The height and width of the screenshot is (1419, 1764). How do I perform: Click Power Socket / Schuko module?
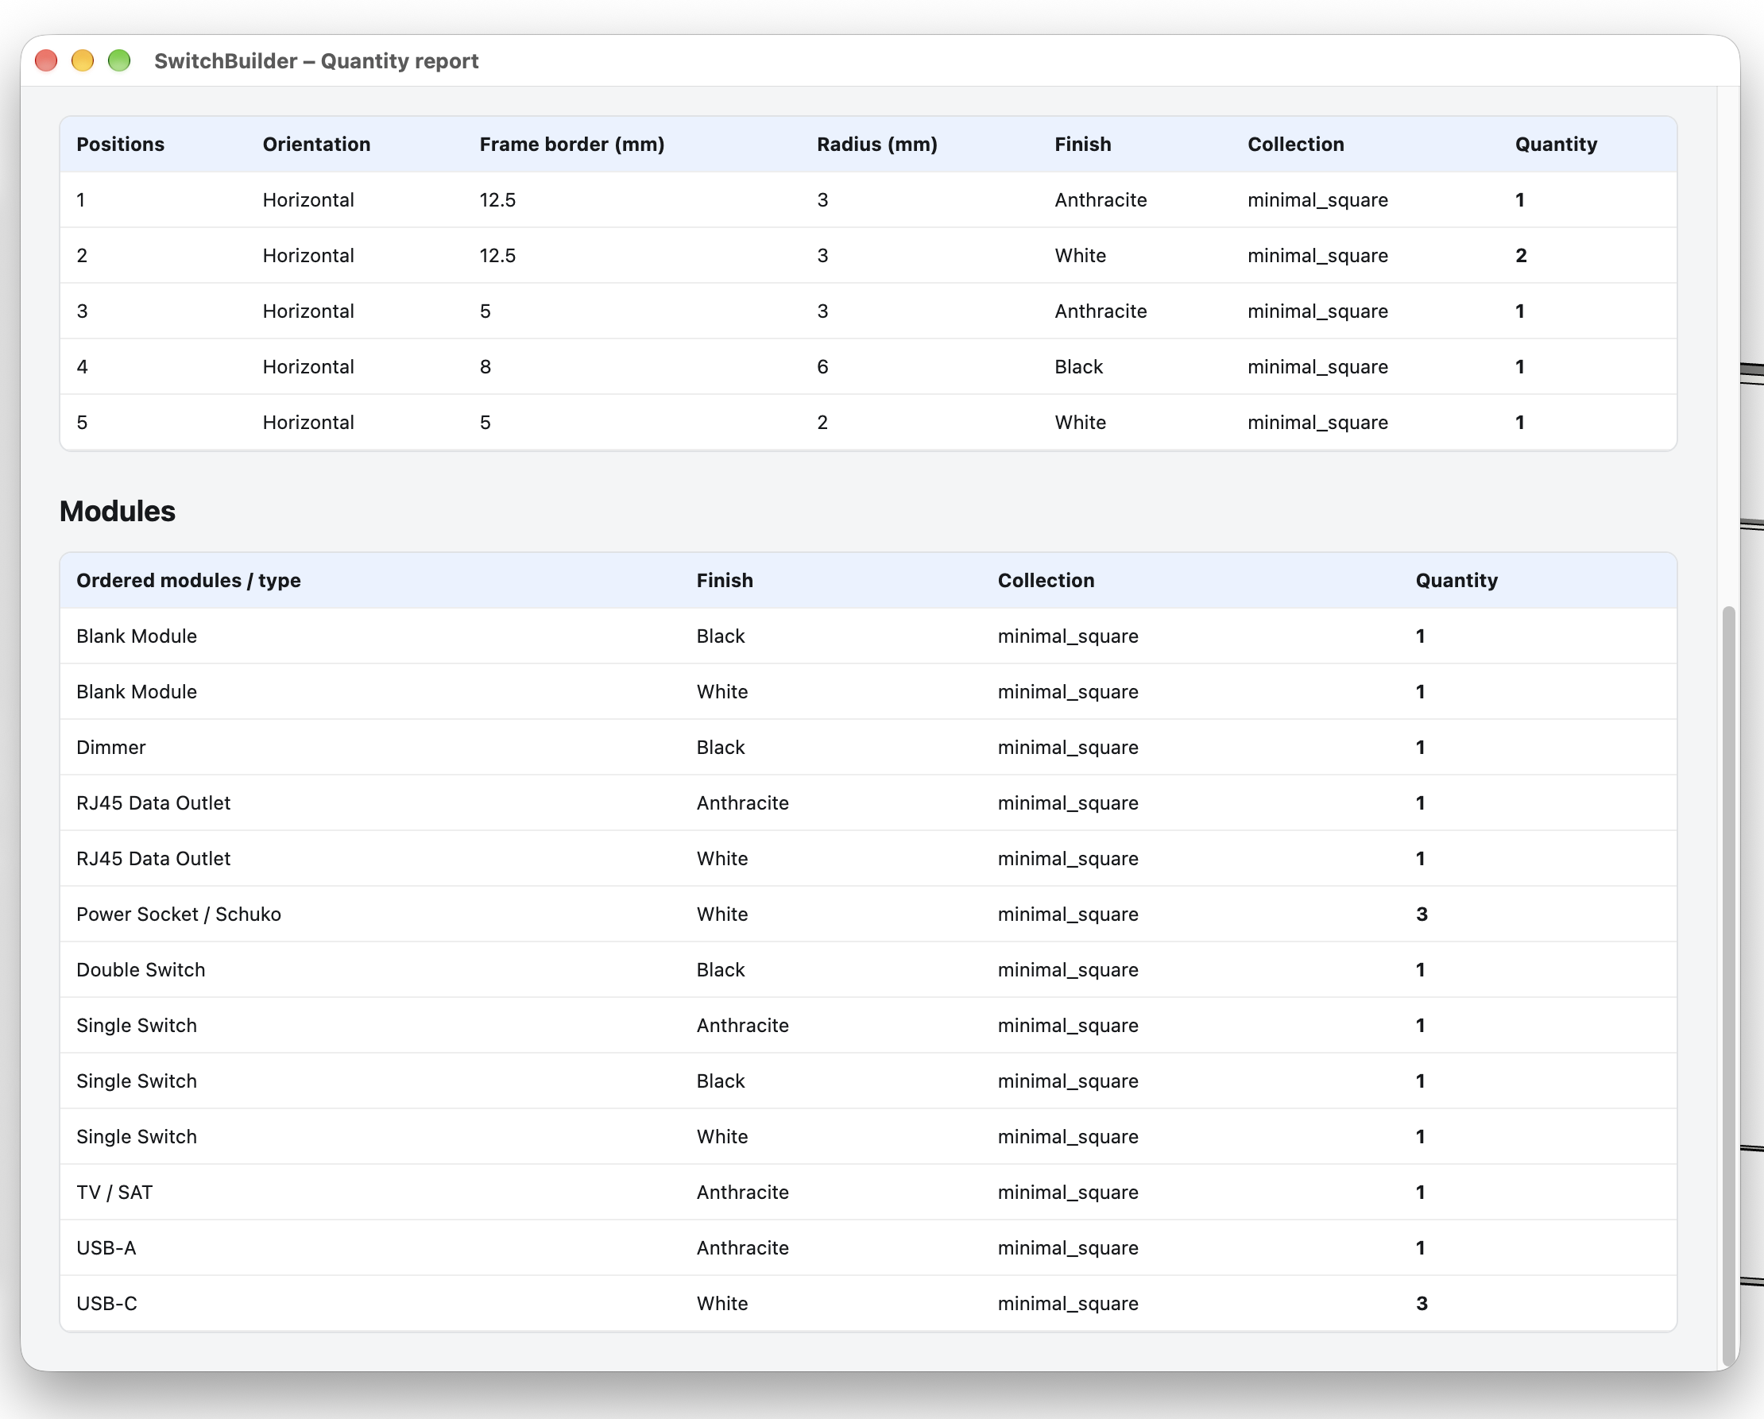(x=178, y=914)
